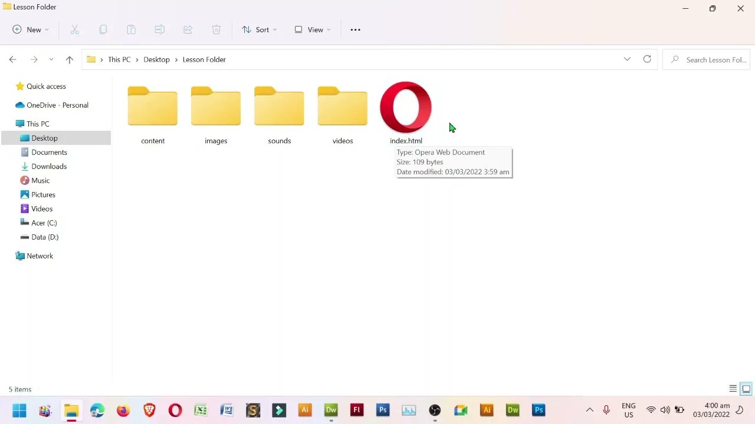
Task: Click the Search Lesson Folder box
Action: coord(707,59)
